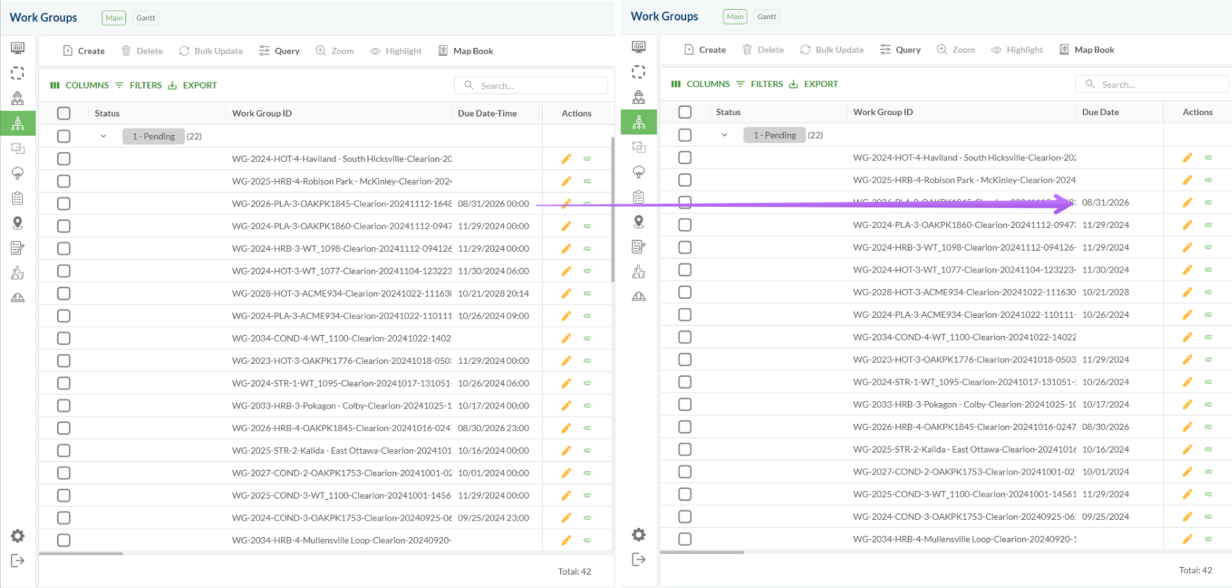Edit WG-2024-HOT-4-Haviland row pencil in left table

pyautogui.click(x=566, y=159)
